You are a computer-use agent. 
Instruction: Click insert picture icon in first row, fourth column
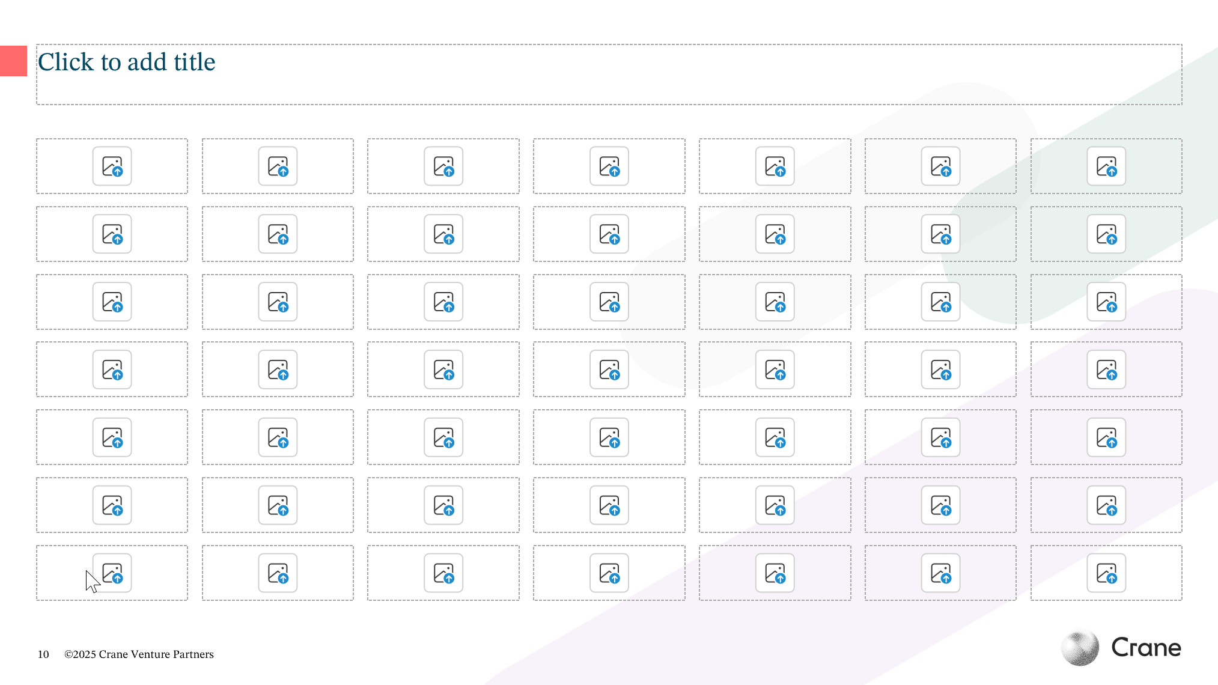[x=609, y=166]
